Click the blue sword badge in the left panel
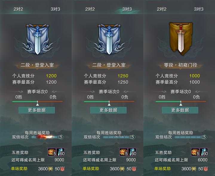Screen dimensions: 215x176 coord(37,39)
